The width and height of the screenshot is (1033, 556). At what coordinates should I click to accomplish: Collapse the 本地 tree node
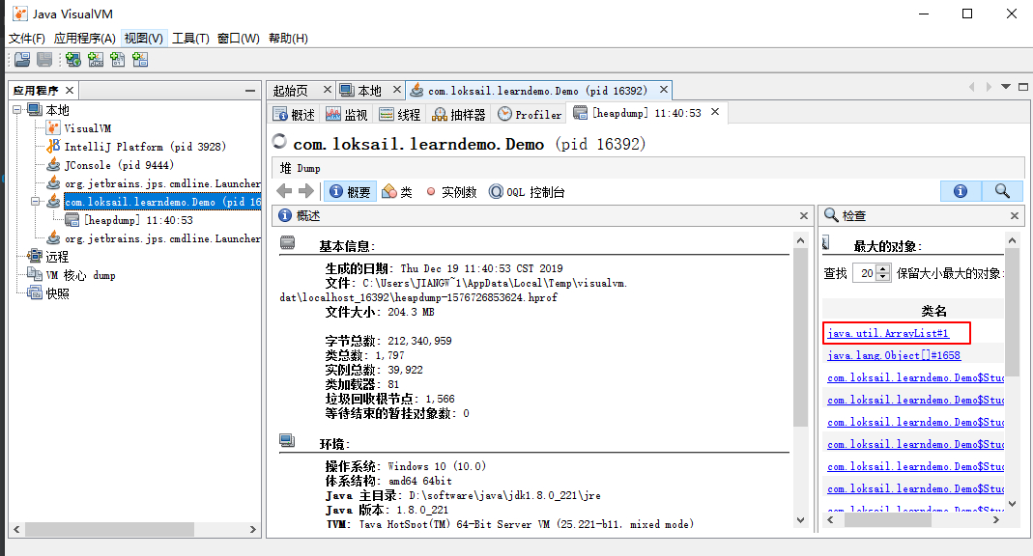17,110
